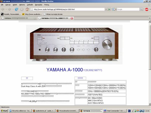151x113 pixels.
Task: Click the Firefox throbber activity icon
Action: [149, 5]
